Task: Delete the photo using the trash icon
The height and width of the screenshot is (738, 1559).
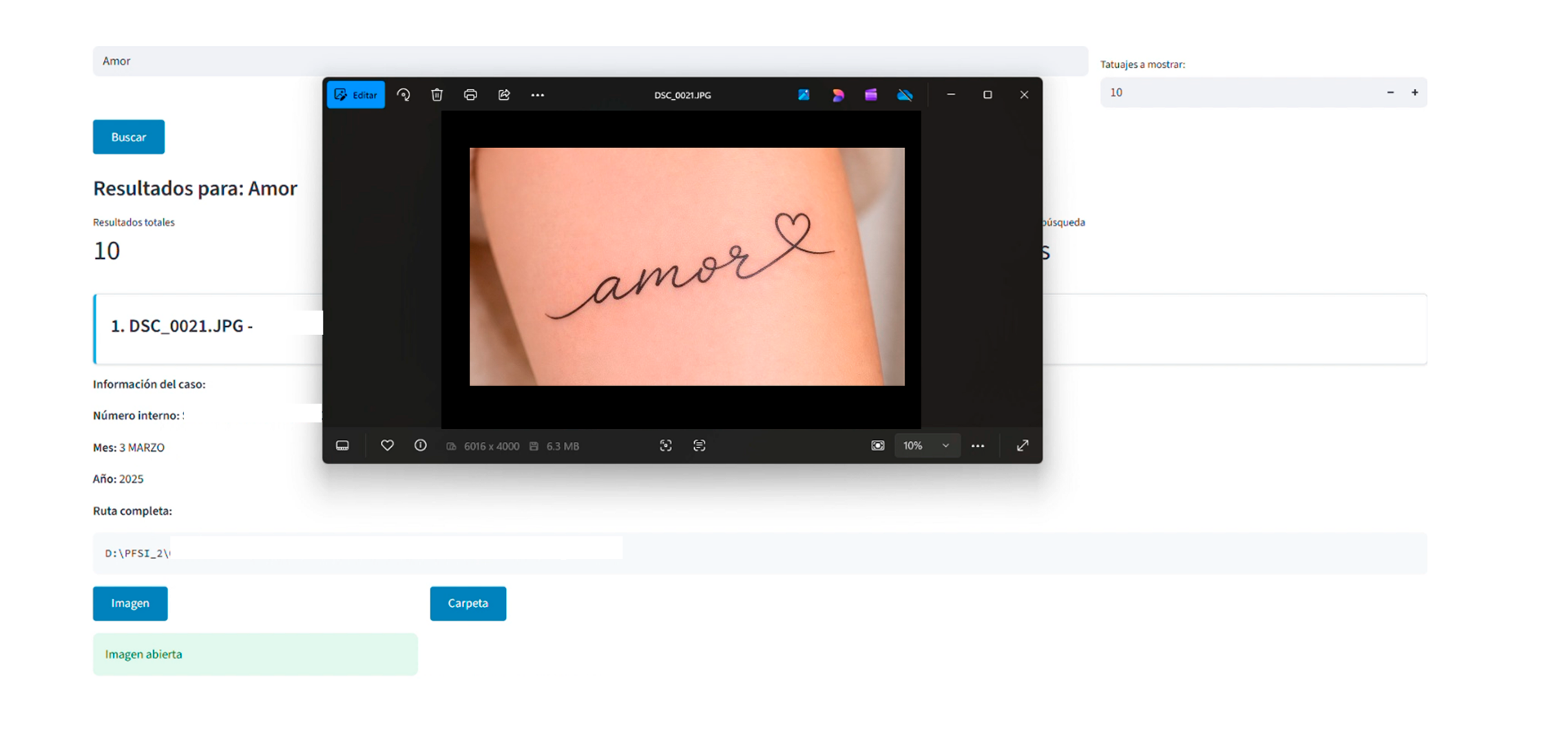Action: (x=437, y=95)
